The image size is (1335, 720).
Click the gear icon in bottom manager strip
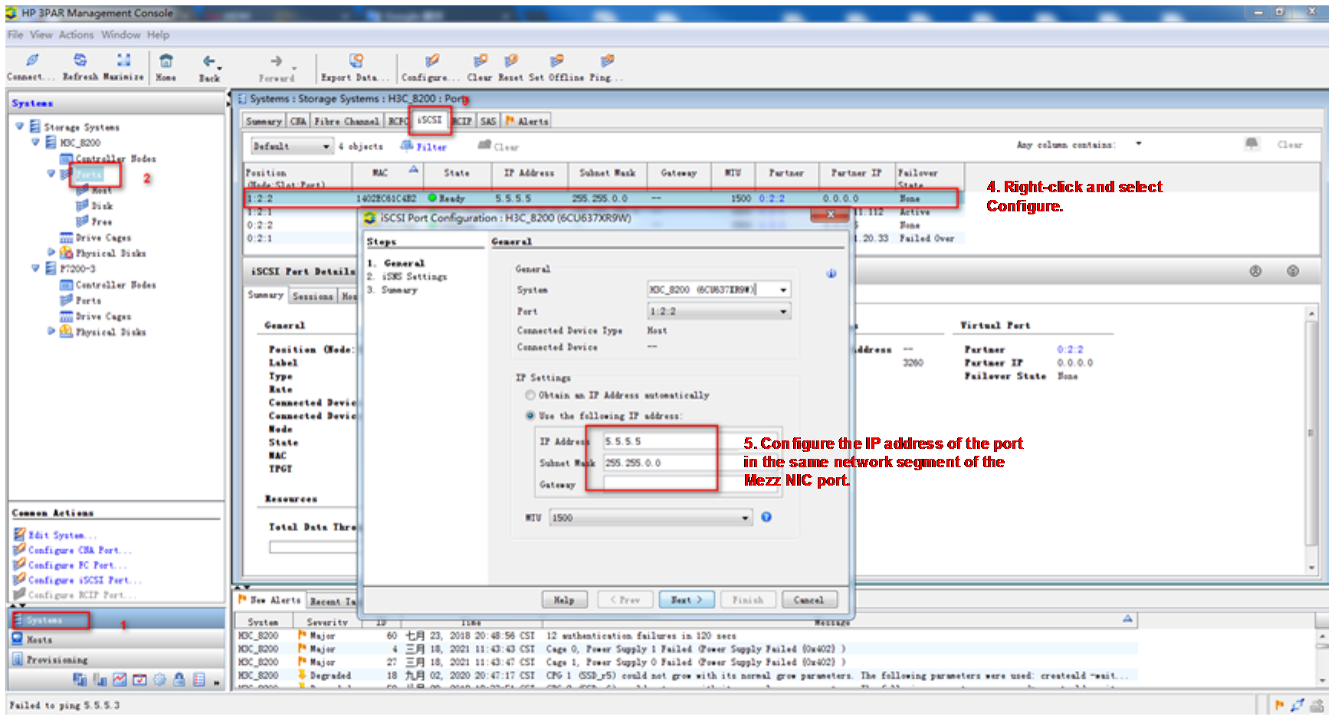tap(159, 679)
